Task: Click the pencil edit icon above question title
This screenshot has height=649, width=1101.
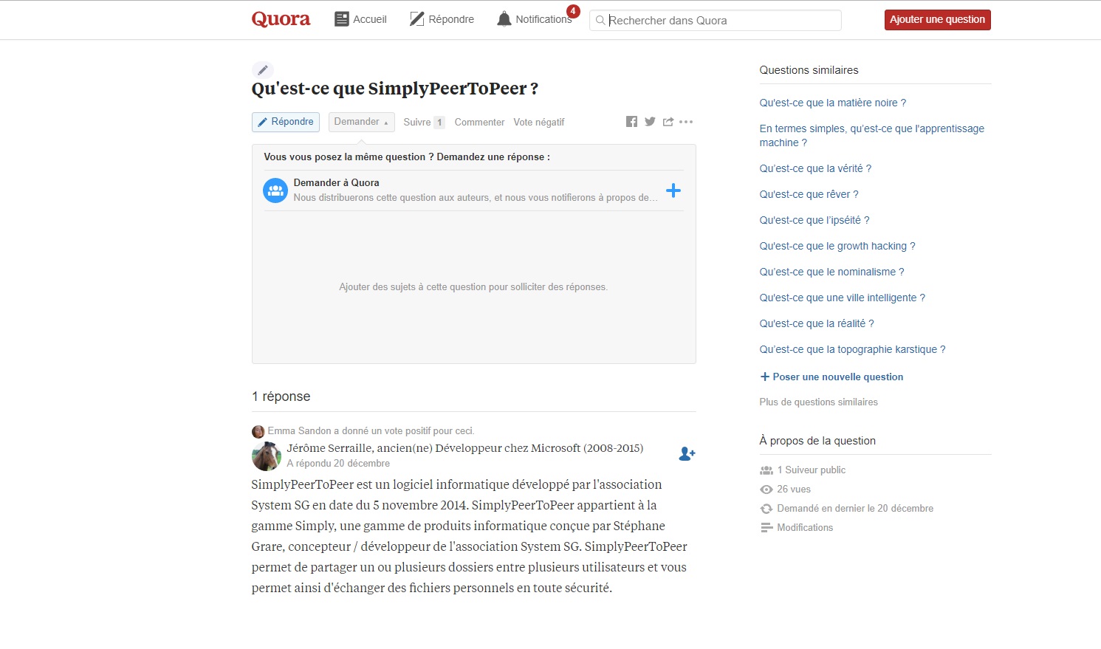Action: point(262,70)
